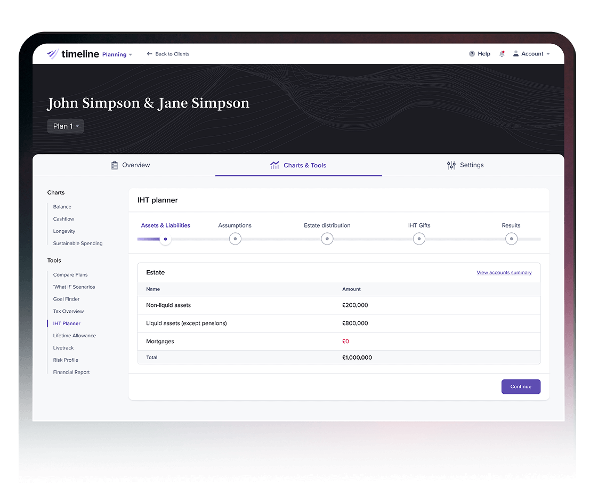
Task: Select the Assumptions step circle
Action: click(235, 239)
